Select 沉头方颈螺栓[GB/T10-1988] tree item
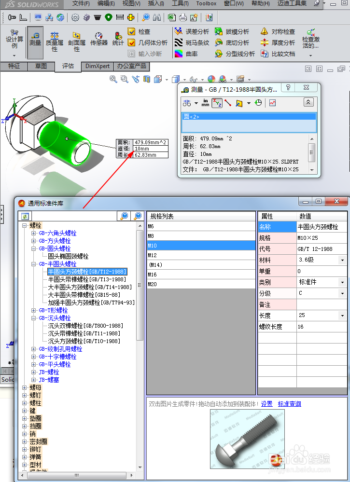Screen dimensions: 350x482 tap(84, 341)
